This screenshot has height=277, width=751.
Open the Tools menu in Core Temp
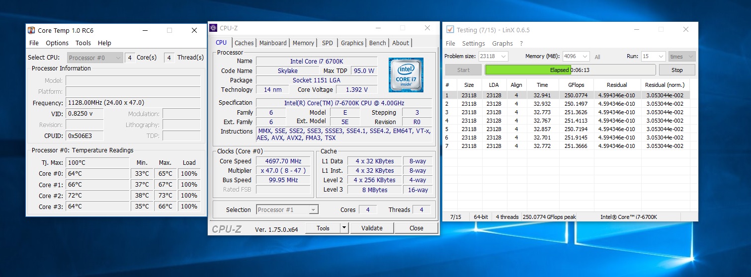click(83, 43)
